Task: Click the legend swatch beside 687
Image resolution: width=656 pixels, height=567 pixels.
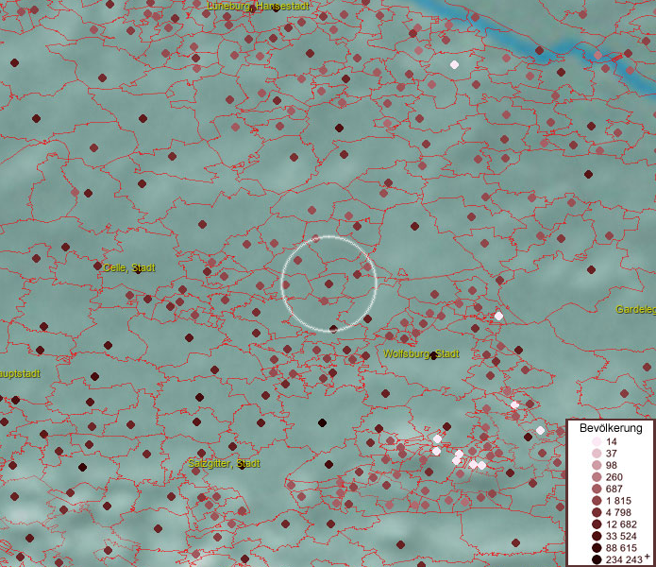Action: 597,489
